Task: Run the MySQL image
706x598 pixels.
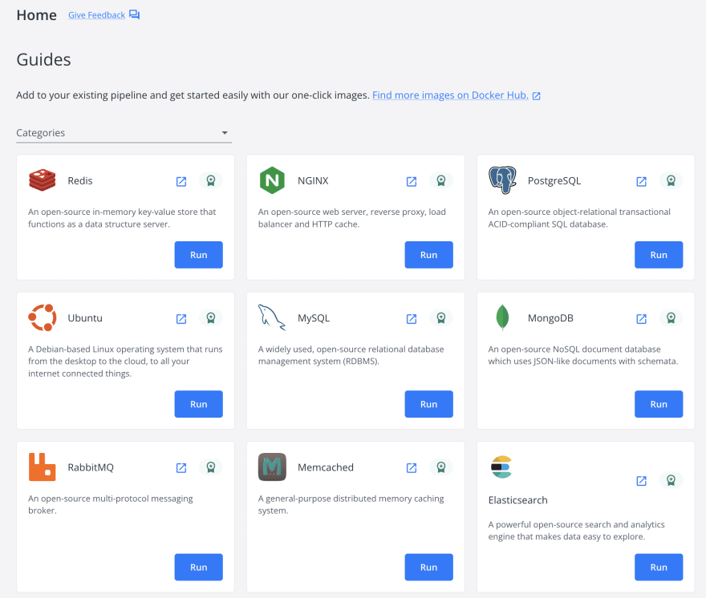Action: [428, 404]
